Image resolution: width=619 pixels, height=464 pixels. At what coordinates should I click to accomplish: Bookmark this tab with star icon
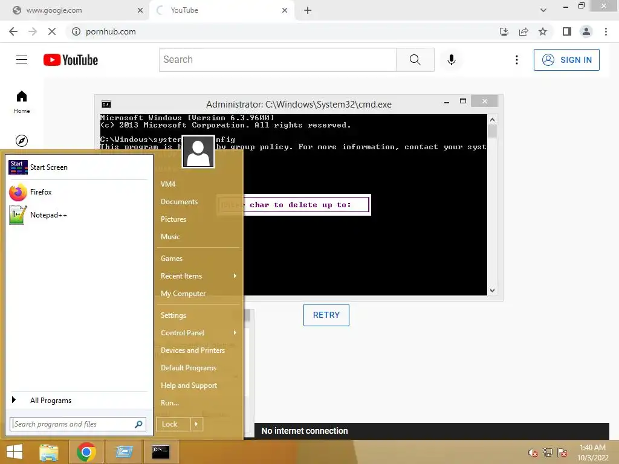point(543,31)
